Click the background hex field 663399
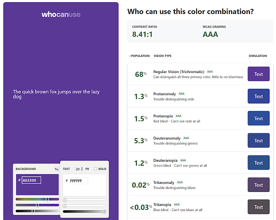 pyautogui.click(x=31, y=180)
